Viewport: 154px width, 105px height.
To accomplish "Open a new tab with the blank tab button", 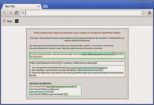I will (45, 7).
